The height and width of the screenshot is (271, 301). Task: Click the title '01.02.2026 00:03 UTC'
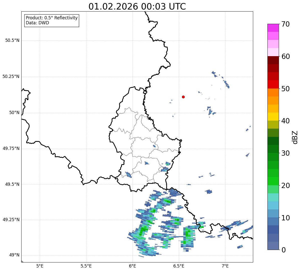pos(137,7)
